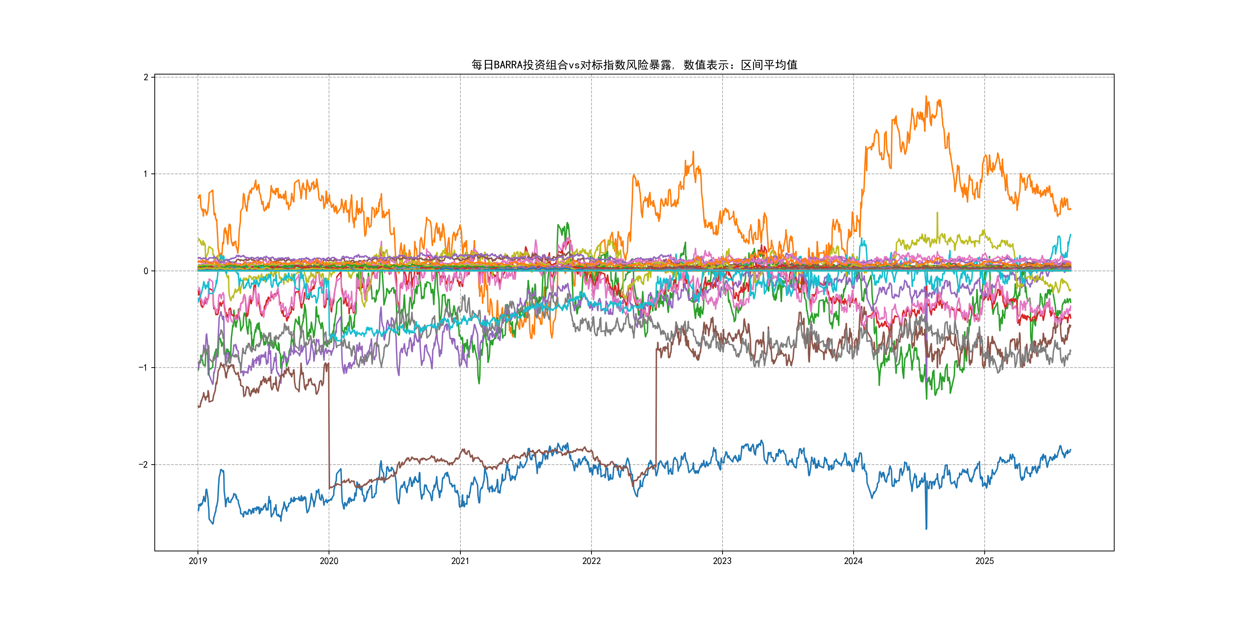Click the y-axis label 1
The width and height of the screenshot is (1238, 619).
[146, 174]
